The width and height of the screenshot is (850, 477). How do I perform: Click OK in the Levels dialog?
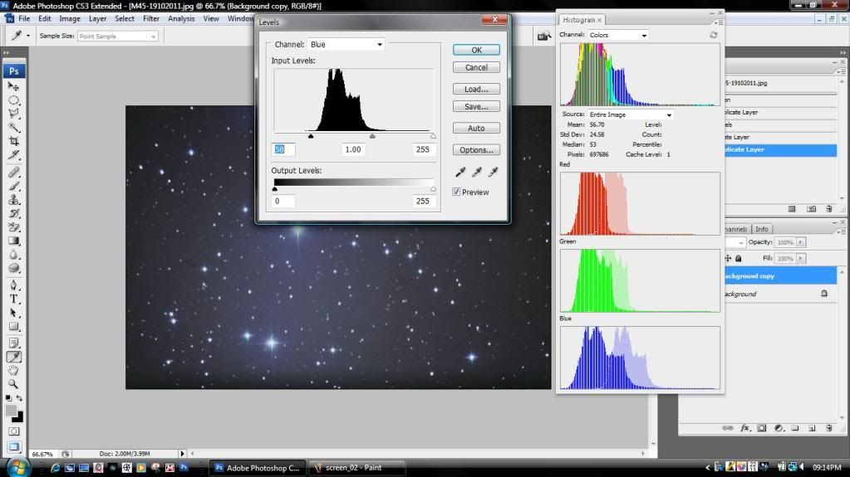pos(476,50)
